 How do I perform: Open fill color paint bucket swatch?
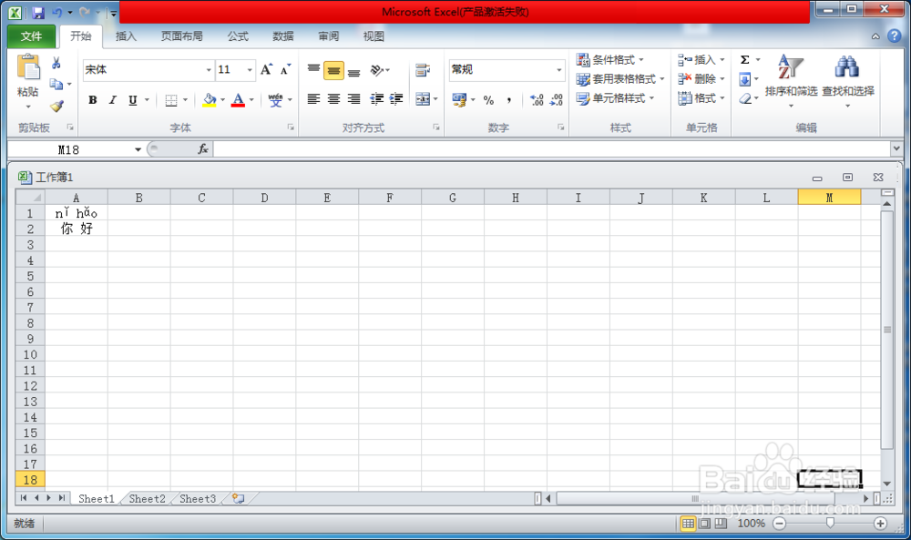(x=210, y=100)
